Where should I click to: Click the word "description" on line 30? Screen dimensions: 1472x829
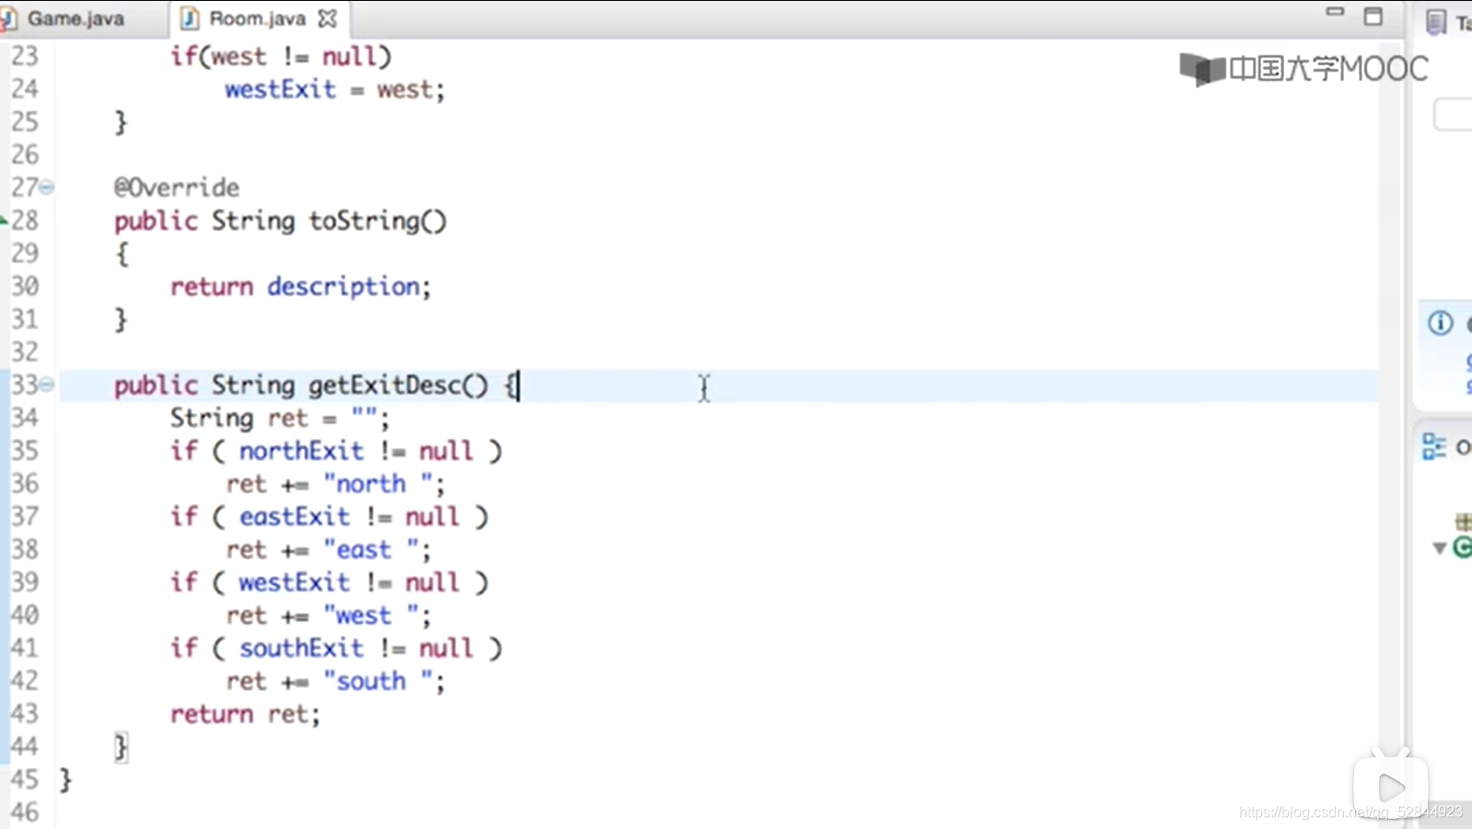pos(343,286)
